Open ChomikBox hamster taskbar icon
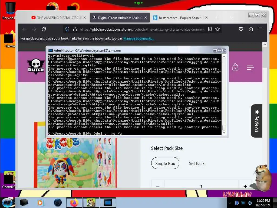This screenshot has width=277, height=208. (x=91, y=203)
